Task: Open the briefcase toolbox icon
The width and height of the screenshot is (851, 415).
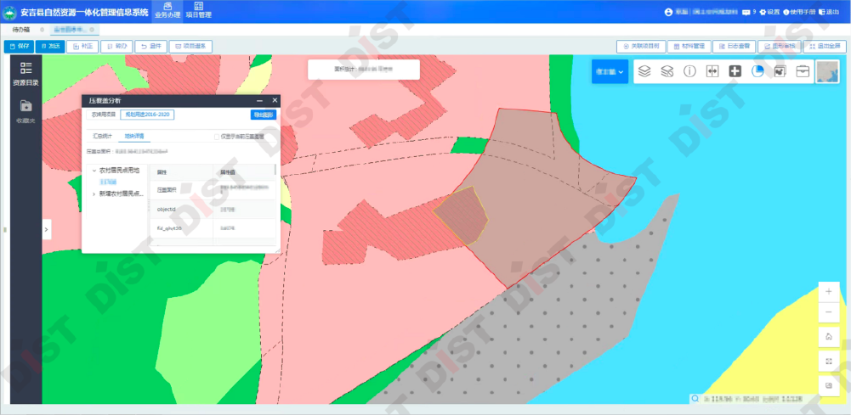Action: [803, 72]
